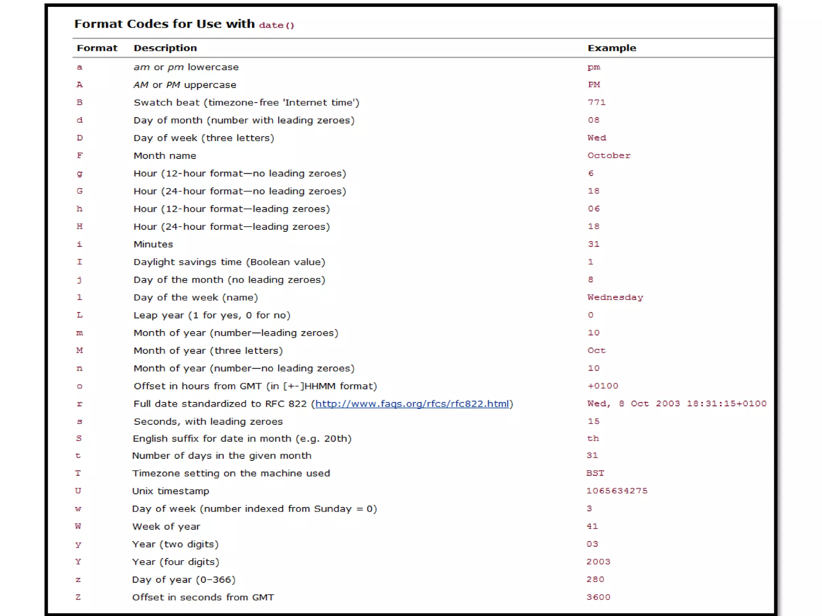Click the 'Leap year' row description
822x616 pixels.
212,315
